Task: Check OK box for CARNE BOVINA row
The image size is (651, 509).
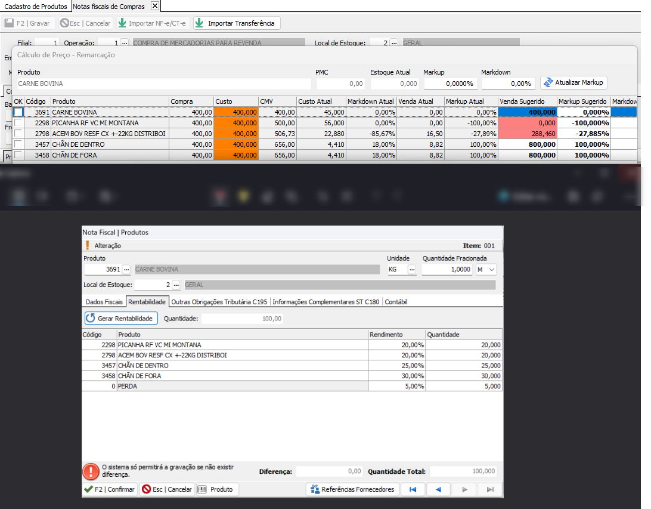Action: tap(19, 112)
